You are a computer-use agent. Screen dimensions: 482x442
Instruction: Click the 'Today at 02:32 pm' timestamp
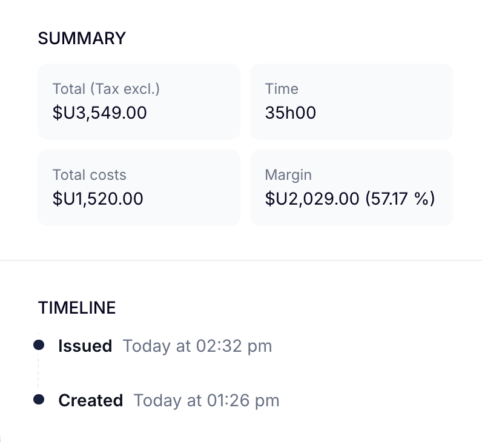pos(197,346)
